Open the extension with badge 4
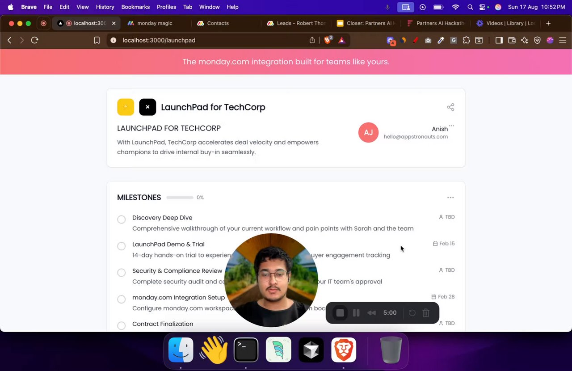The height and width of the screenshot is (371, 572). coord(391,41)
